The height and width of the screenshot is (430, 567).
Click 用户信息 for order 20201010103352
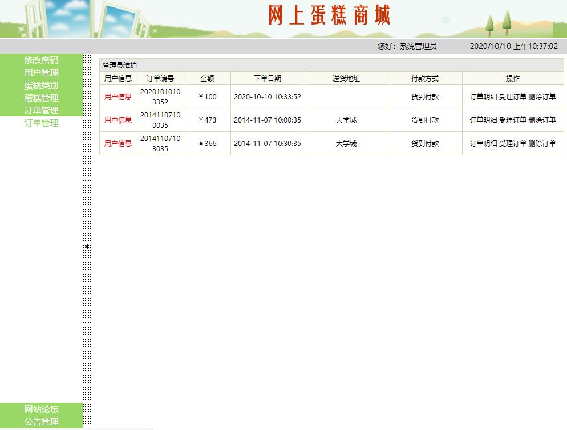point(118,97)
